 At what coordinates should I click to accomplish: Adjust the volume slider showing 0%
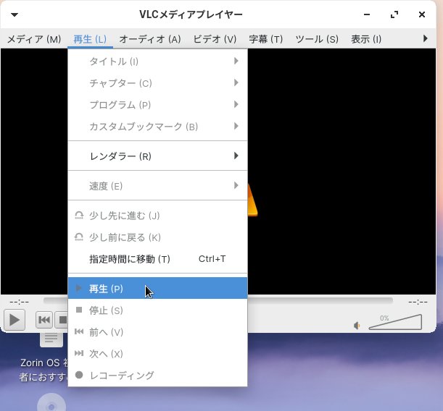click(395, 322)
